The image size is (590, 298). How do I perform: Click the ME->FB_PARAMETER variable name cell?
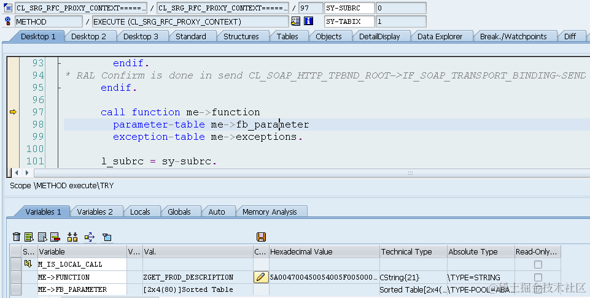tap(82, 290)
